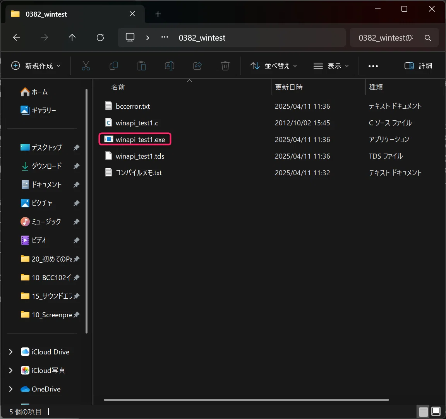Switch to details list view icon

tap(423, 412)
